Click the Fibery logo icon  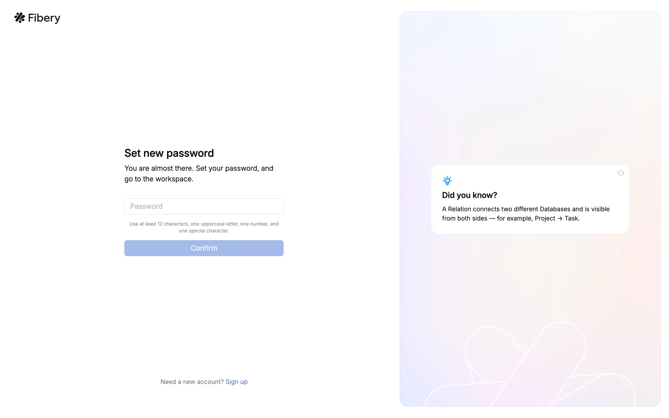tap(20, 18)
